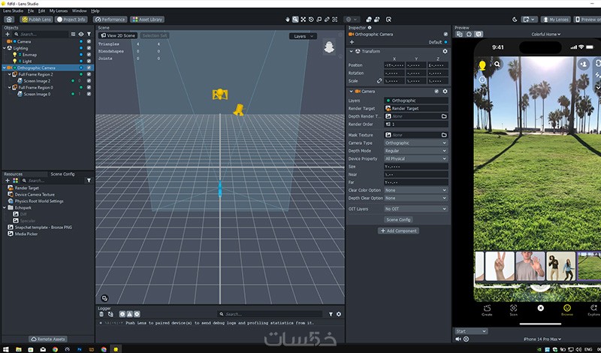Image resolution: width=601 pixels, height=353 pixels.
Task: Mute the preview audio speaker icon
Action: point(458,339)
